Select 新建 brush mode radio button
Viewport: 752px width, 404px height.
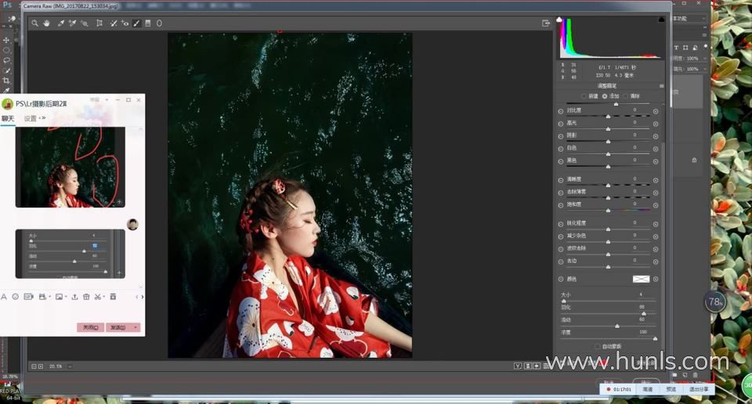584,96
